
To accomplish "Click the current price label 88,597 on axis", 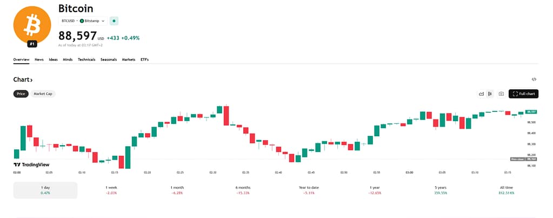I will [531, 111].
